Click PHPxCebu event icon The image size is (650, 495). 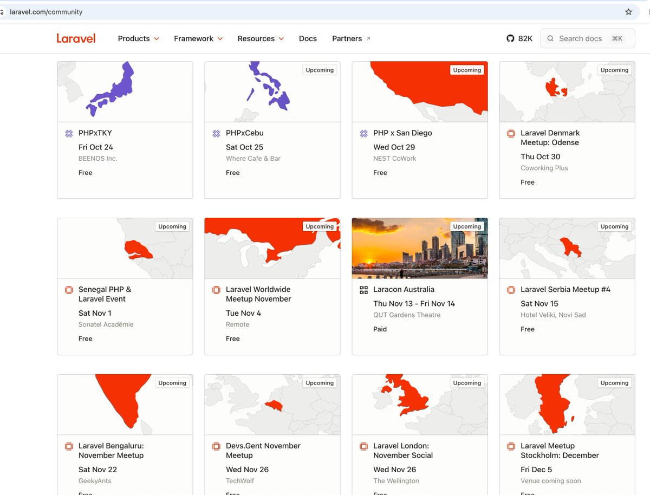coord(216,133)
